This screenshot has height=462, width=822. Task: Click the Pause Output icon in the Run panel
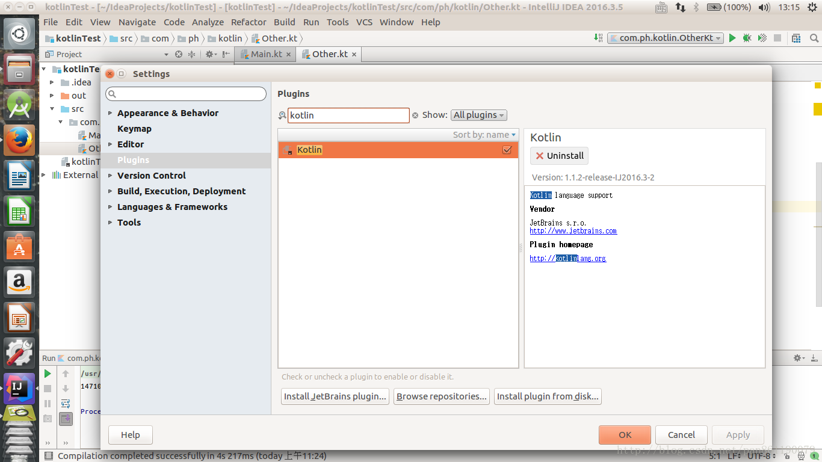pos(48,404)
